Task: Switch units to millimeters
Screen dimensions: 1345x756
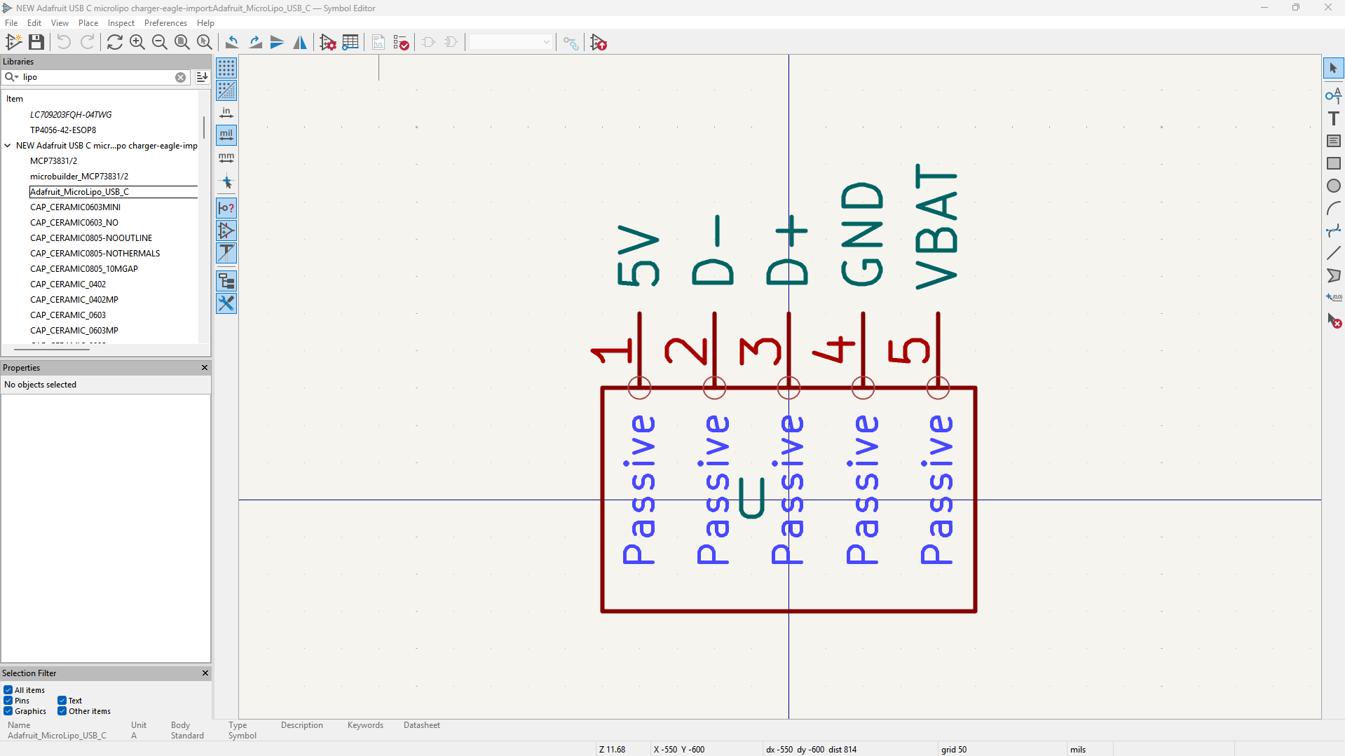Action: coord(226,158)
